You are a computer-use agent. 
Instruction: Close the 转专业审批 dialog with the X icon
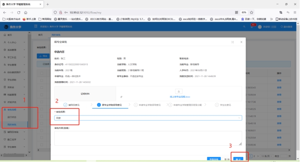tap(241, 42)
